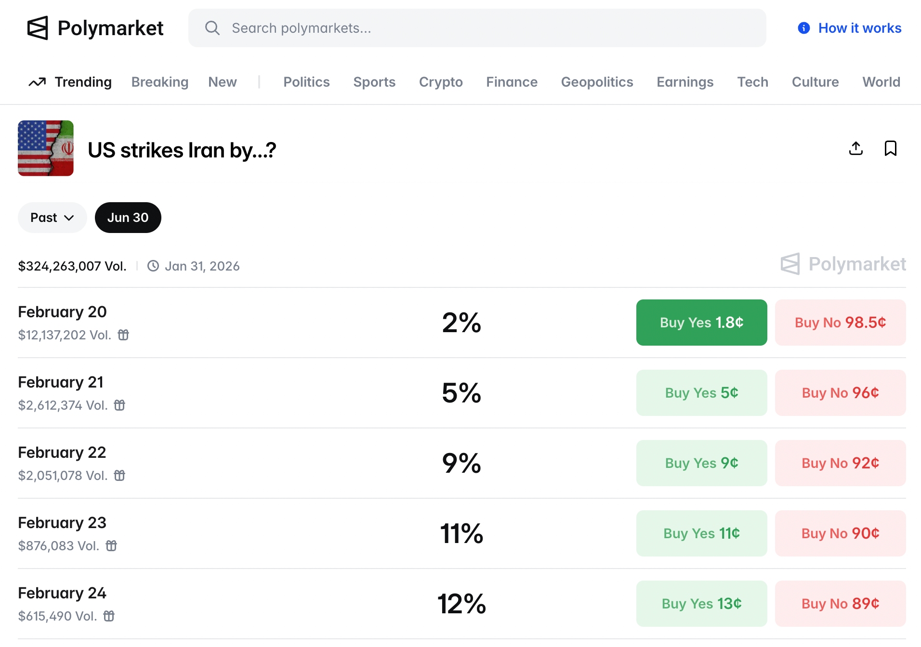Click rewards gift icon for February 21
The height and width of the screenshot is (647, 921).
[119, 405]
